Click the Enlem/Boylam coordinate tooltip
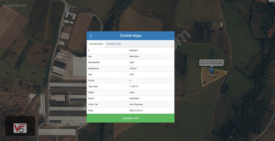 tap(211, 63)
